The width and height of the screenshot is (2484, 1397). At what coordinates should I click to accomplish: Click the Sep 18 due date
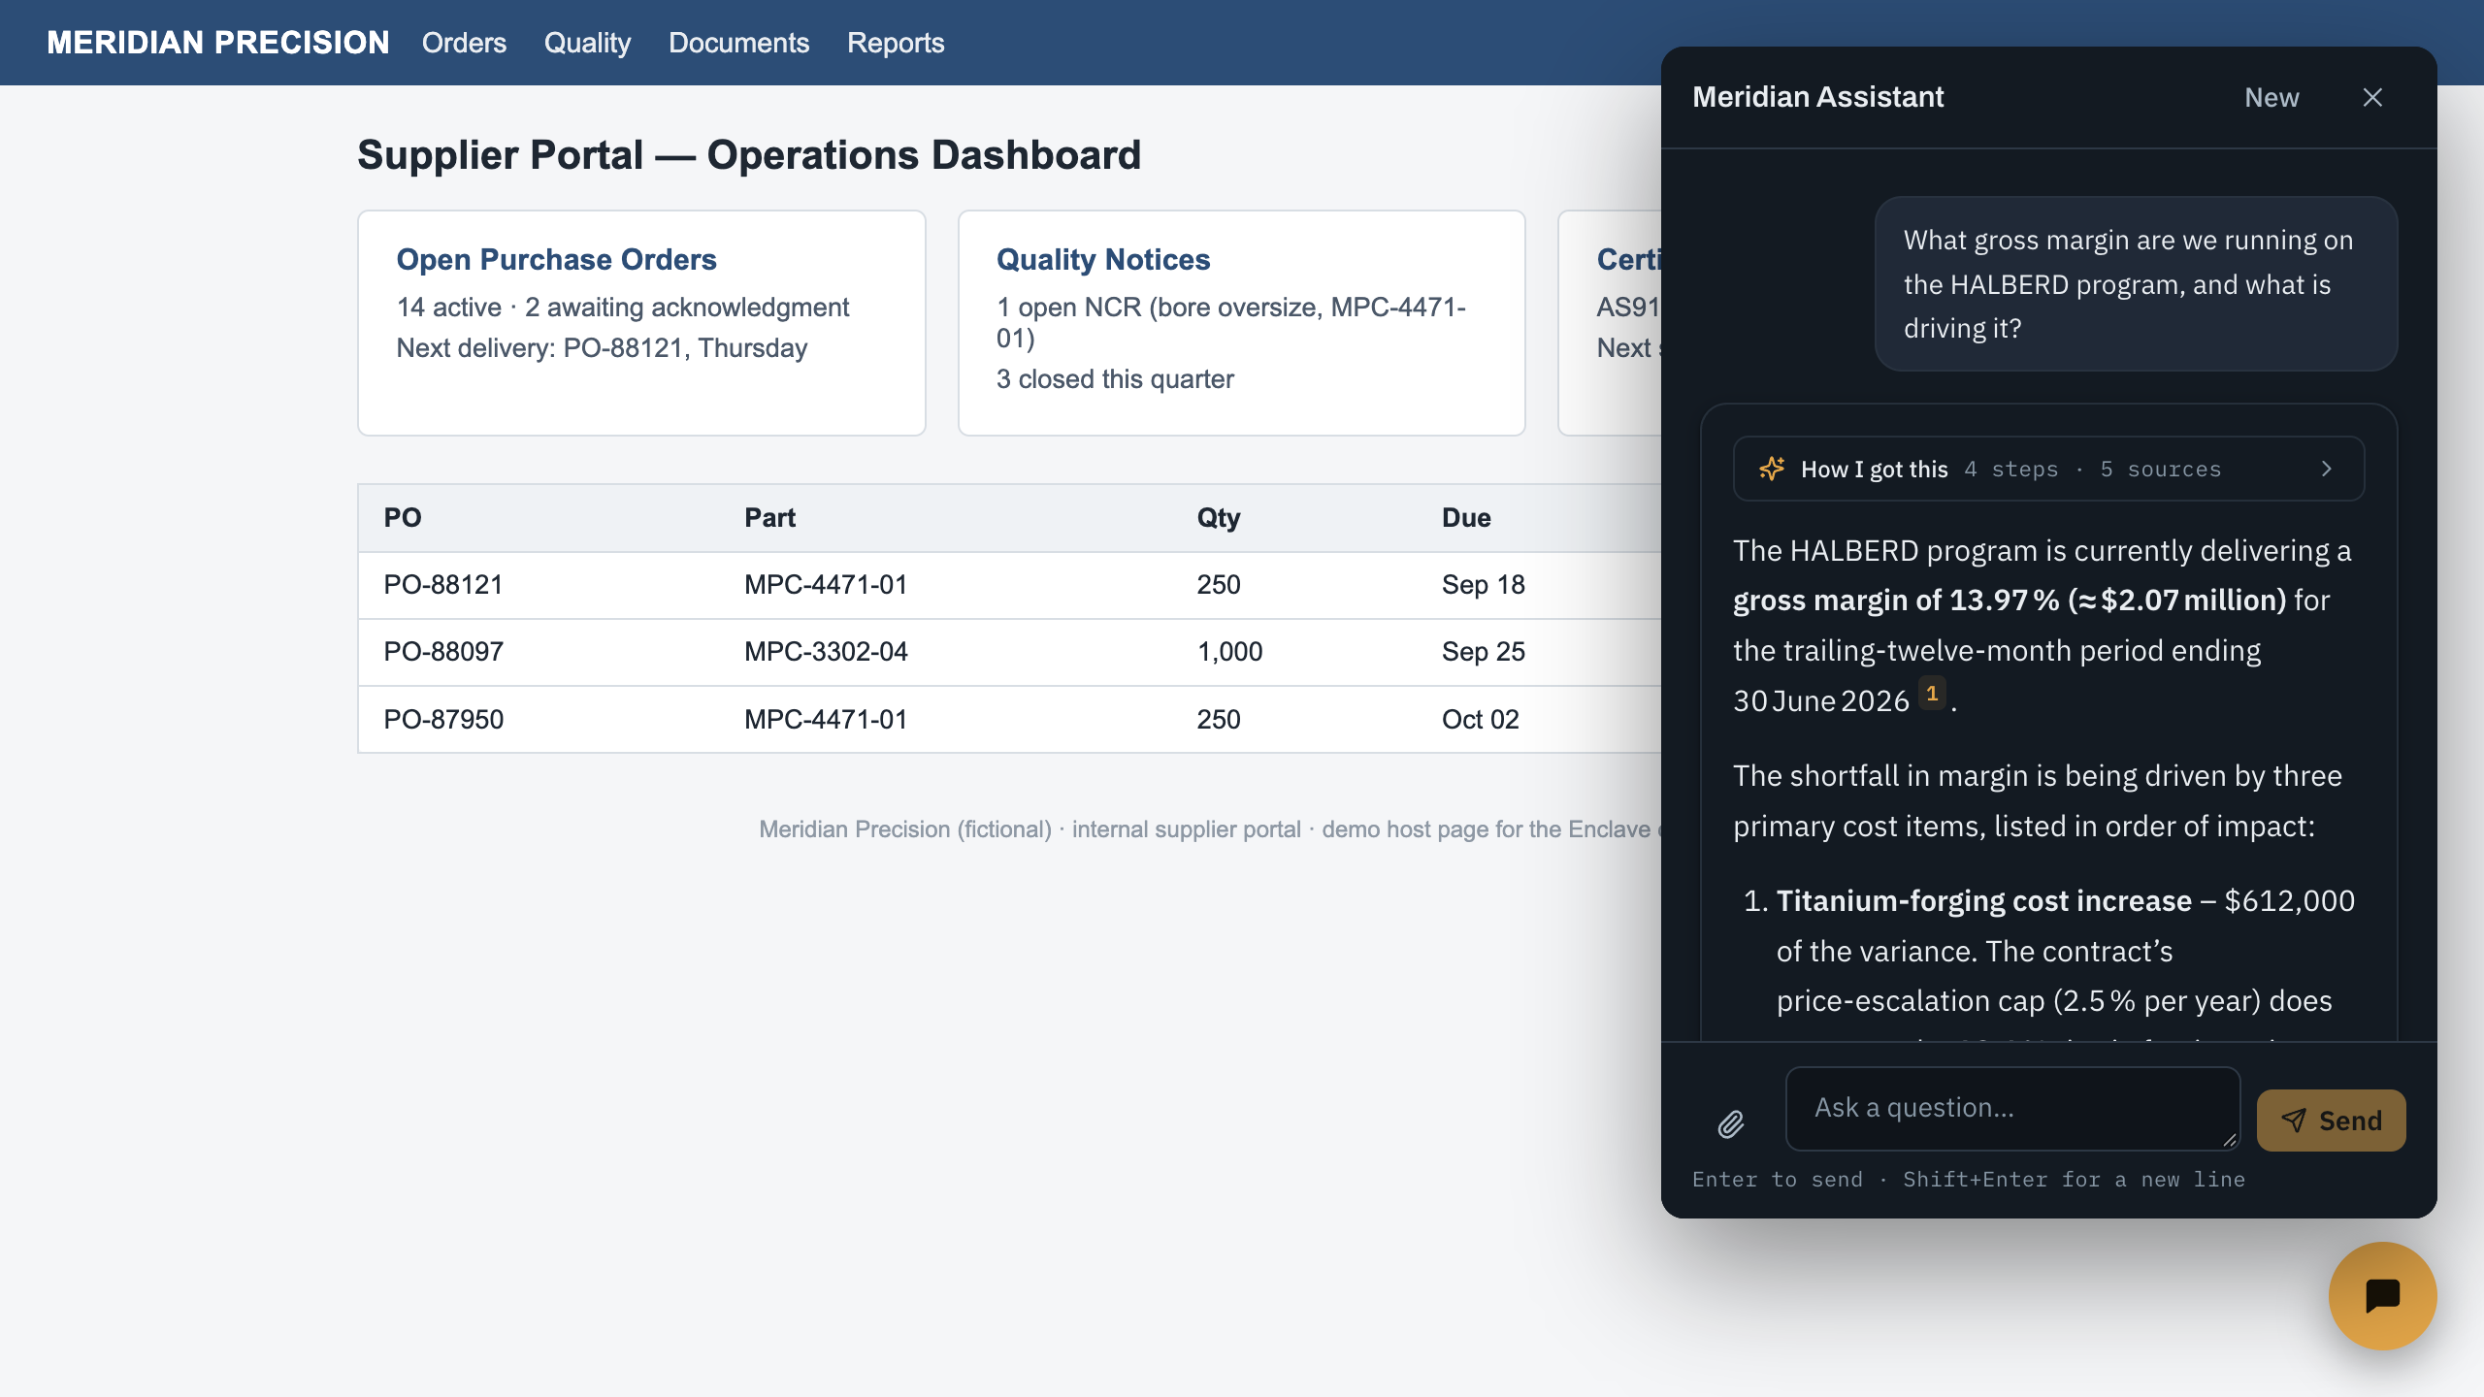pyautogui.click(x=1483, y=585)
